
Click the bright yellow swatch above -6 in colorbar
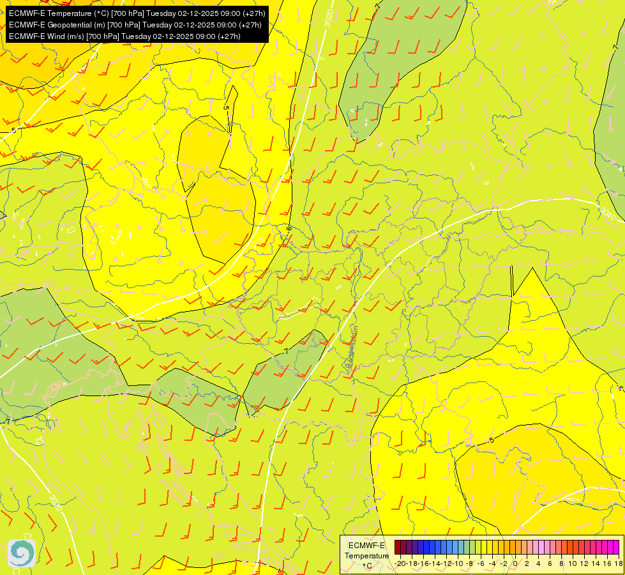[x=484, y=547]
